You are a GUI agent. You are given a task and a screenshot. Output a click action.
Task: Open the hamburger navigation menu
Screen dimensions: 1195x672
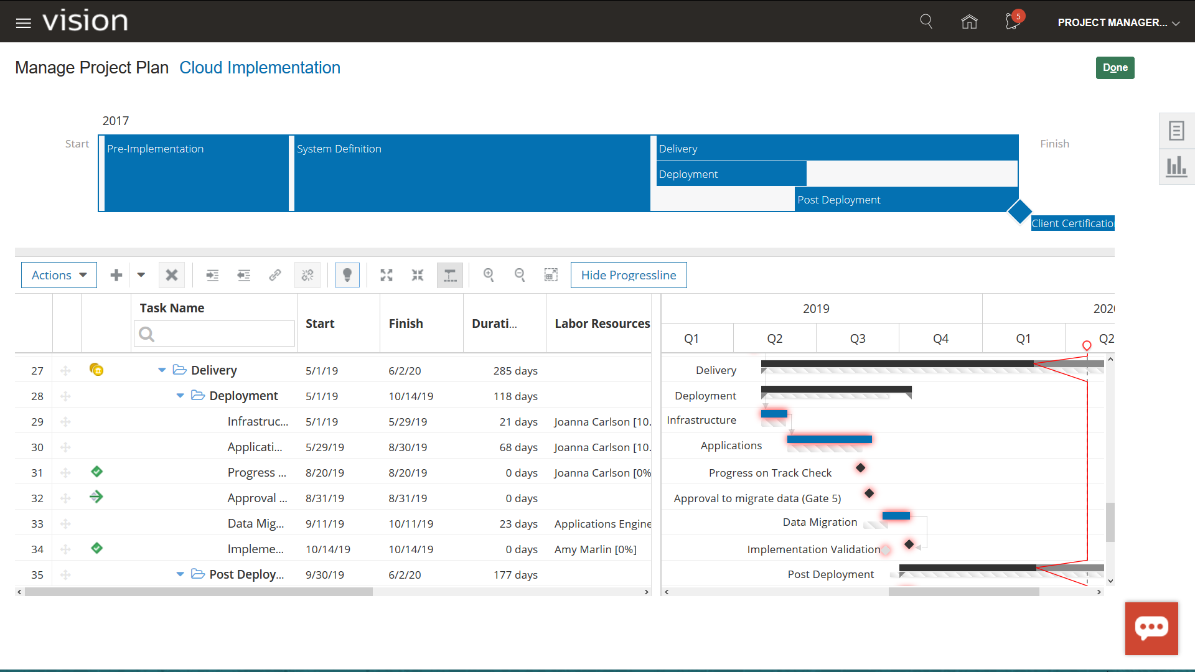(24, 23)
